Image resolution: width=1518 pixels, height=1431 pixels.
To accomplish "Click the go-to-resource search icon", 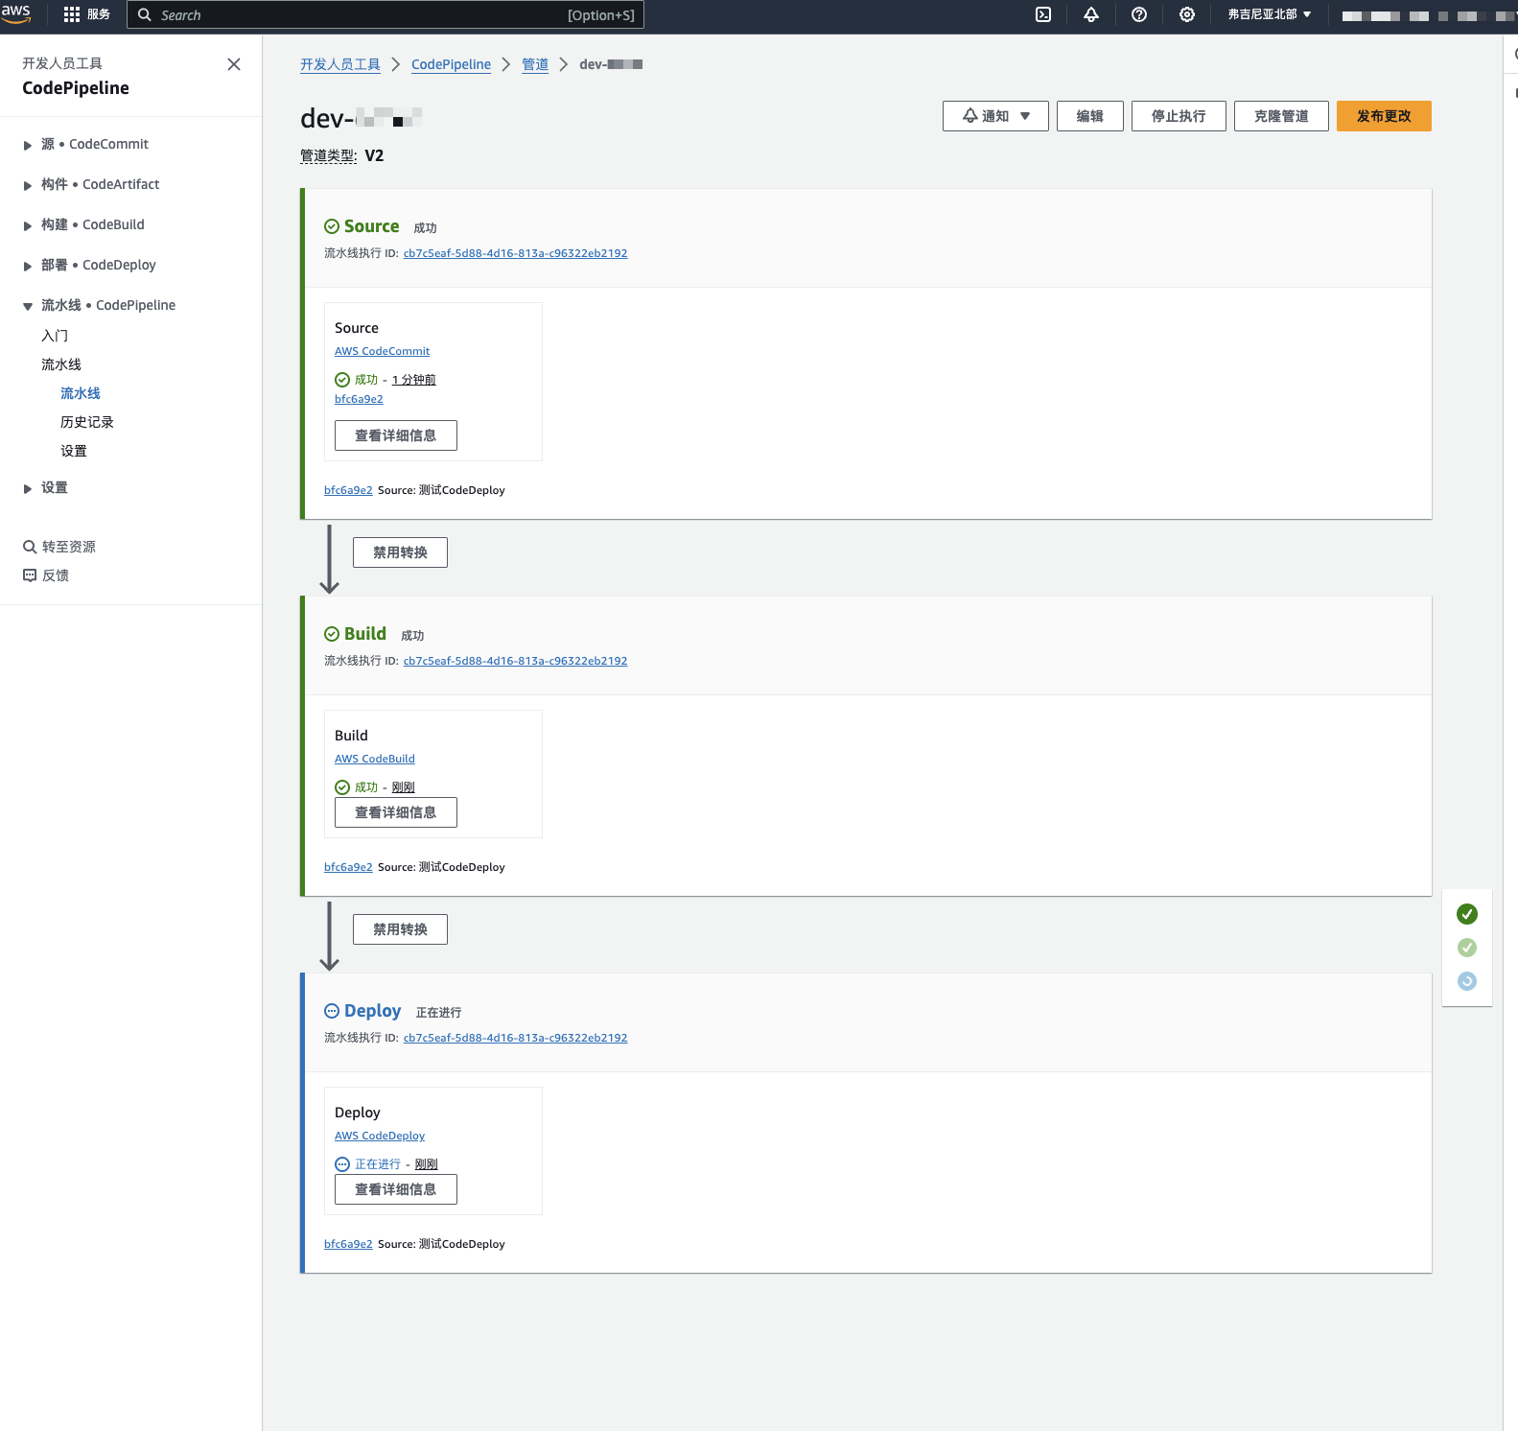I will click(x=30, y=547).
